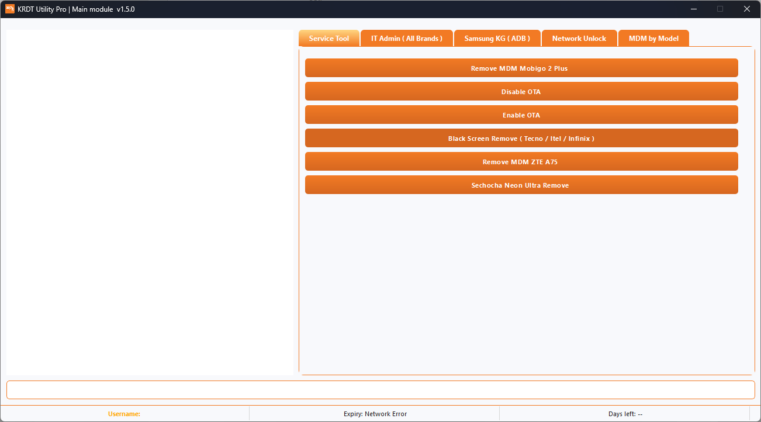The height and width of the screenshot is (422, 761).
Task: Open the MDM by Model tab
Action: (x=653, y=39)
